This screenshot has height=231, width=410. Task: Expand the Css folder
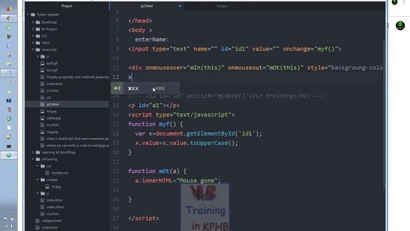33,36
